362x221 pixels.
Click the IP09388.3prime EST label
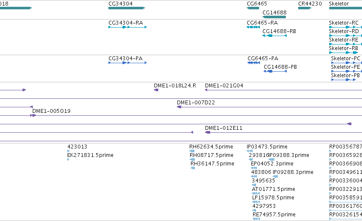pos(289,155)
